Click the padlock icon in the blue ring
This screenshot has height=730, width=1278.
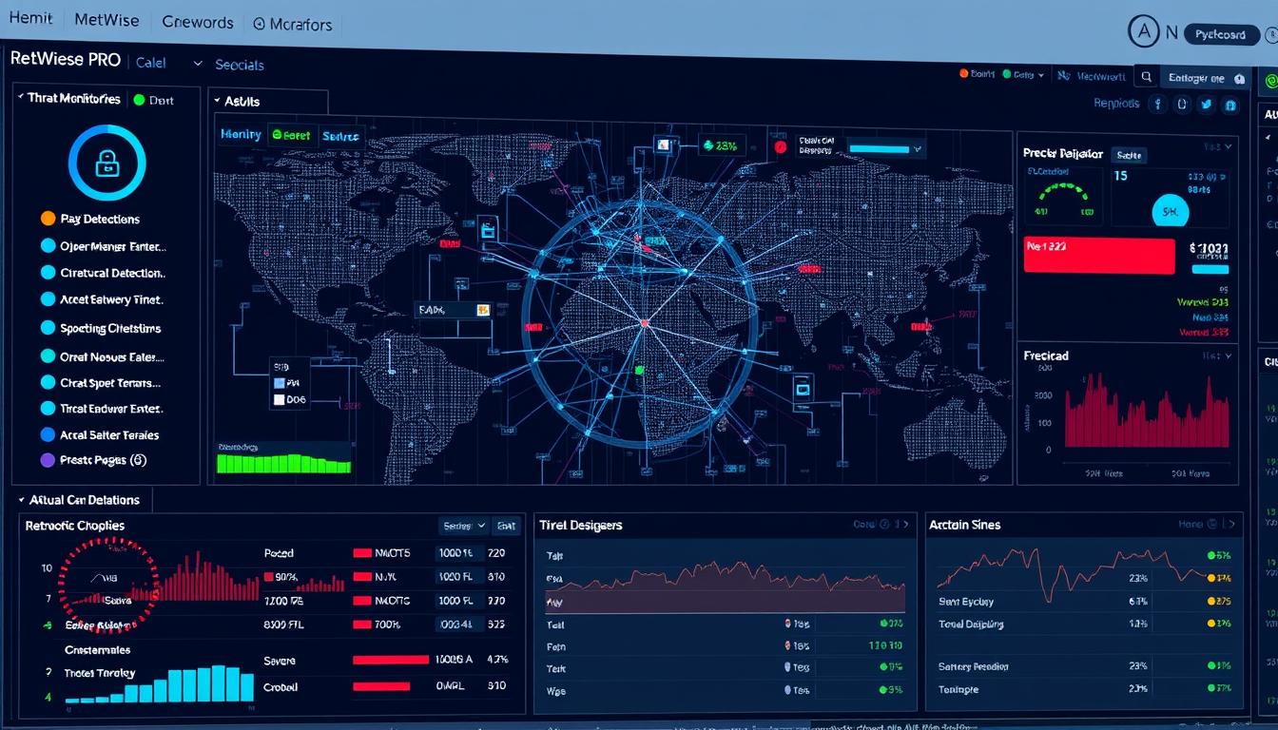[106, 163]
